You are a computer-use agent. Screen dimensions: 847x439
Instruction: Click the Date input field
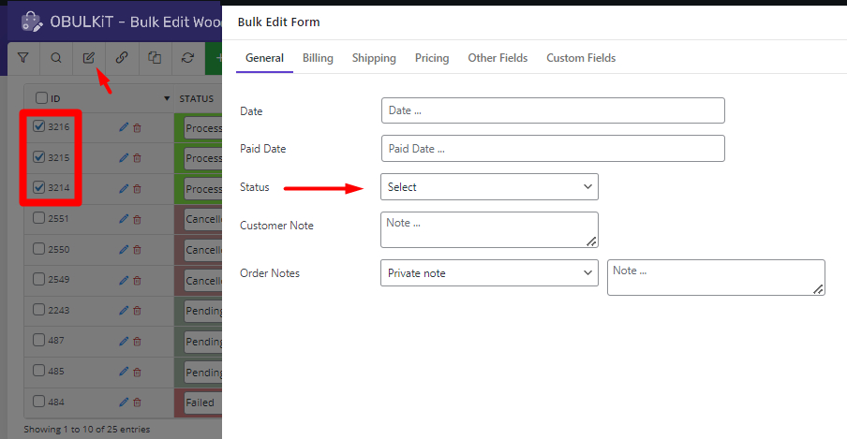pyautogui.click(x=553, y=110)
